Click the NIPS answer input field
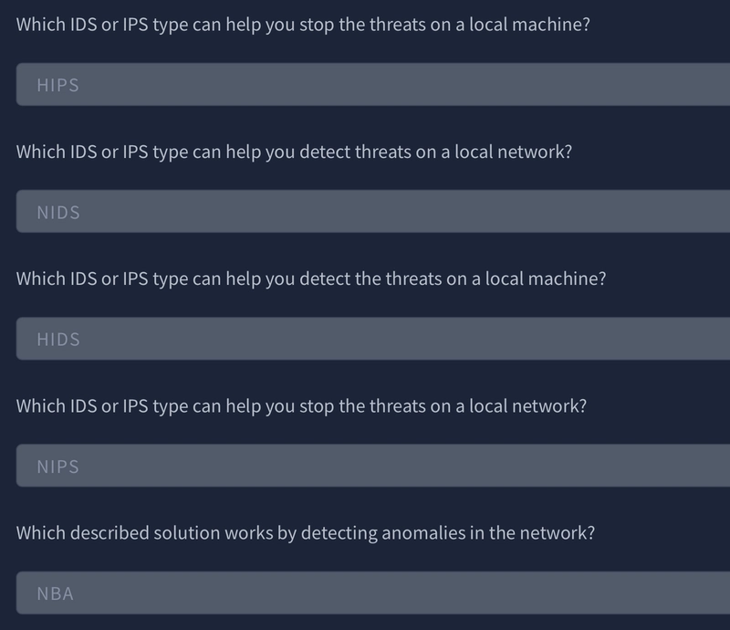Image resolution: width=730 pixels, height=630 pixels. (x=373, y=466)
